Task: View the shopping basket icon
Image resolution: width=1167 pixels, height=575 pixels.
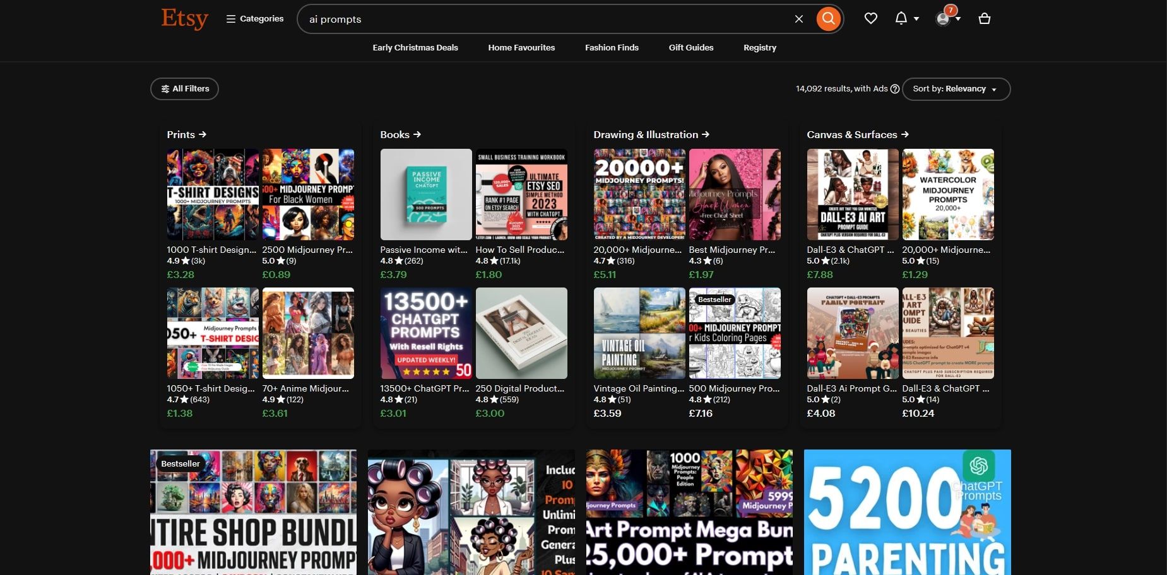Action: click(x=985, y=19)
